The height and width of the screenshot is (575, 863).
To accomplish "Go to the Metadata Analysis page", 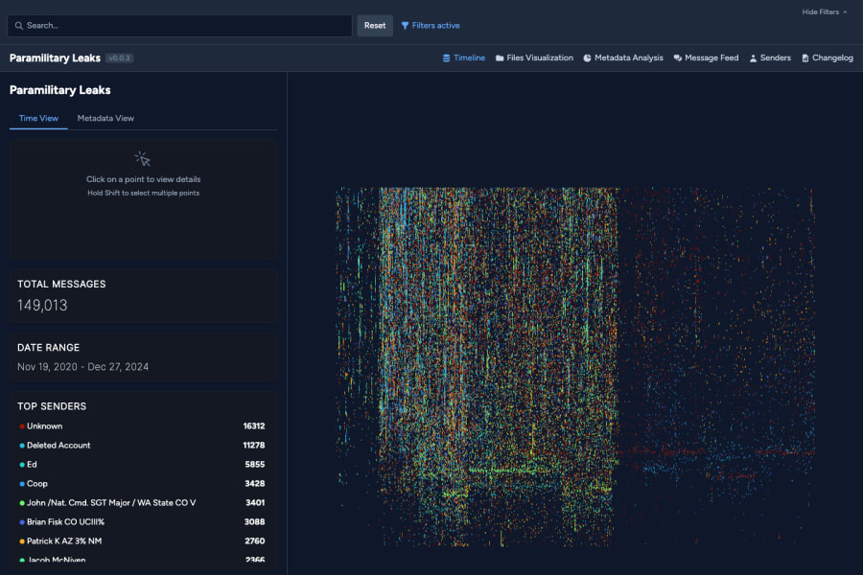I will [623, 57].
